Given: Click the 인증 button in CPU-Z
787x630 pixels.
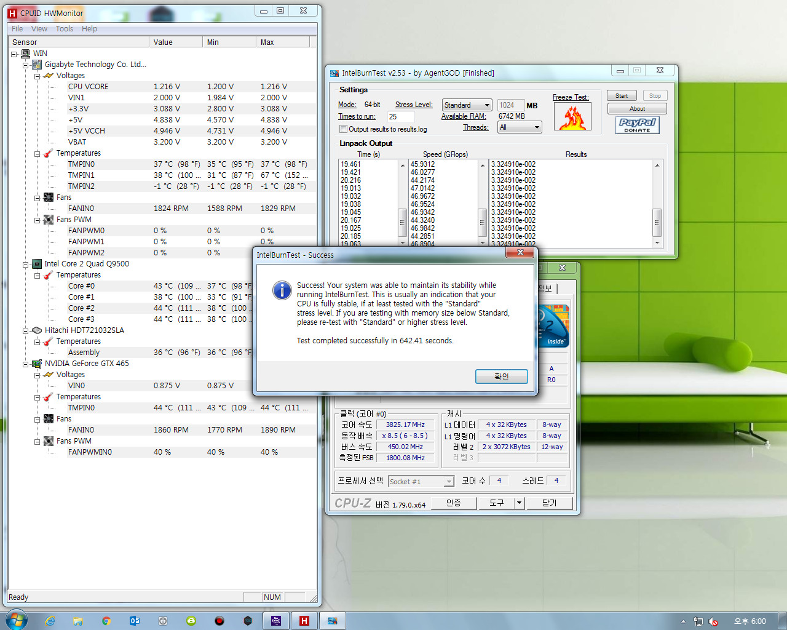Looking at the screenshot, I should 454,503.
